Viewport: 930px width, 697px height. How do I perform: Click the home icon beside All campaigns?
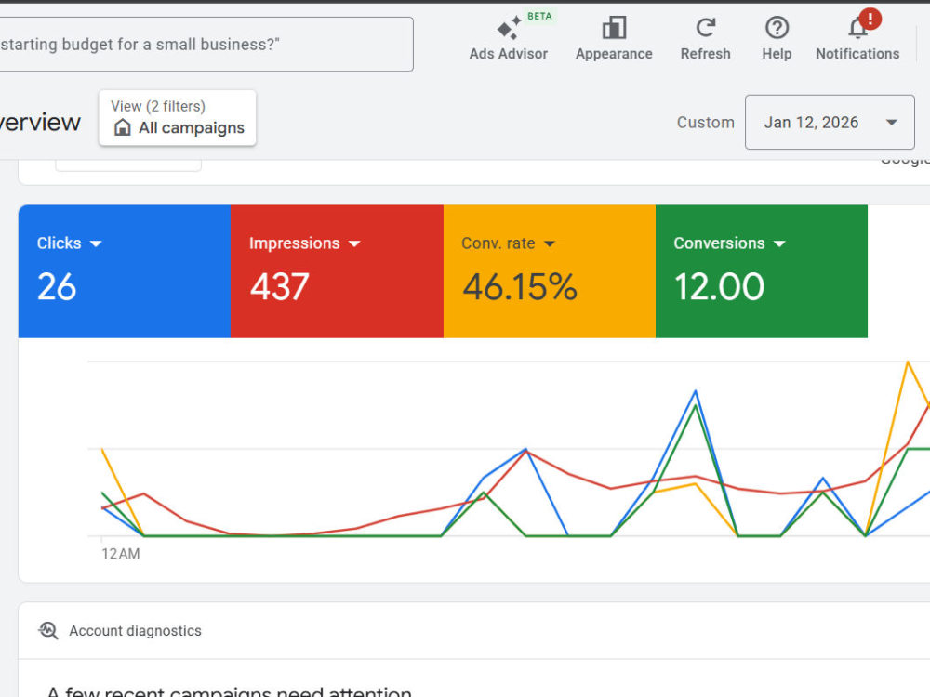pyautogui.click(x=122, y=127)
